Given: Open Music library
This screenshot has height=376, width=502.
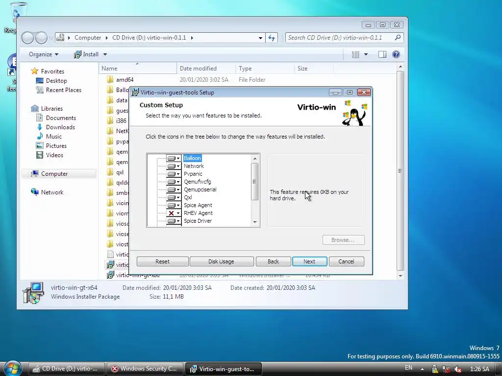Looking at the screenshot, I should pos(53,136).
